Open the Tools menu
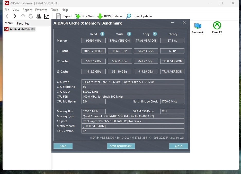The image size is (241, 174). coord(55,10)
